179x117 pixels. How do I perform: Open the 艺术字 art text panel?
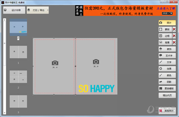click(x=167, y=56)
